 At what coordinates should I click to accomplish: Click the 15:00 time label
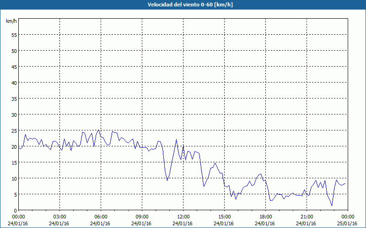coord(224,217)
